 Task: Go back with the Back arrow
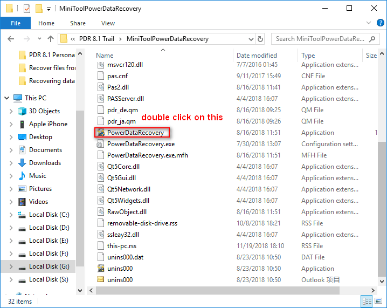[11, 39]
